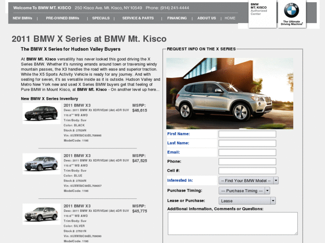Click the New BMW X Series Inventory heading

[x=49, y=99]
